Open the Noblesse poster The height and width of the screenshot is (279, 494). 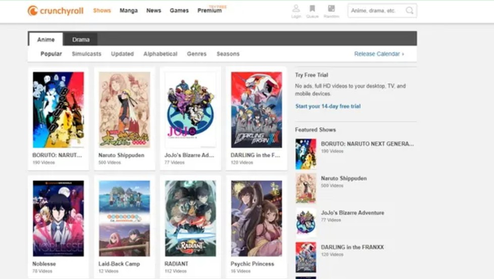click(x=59, y=218)
